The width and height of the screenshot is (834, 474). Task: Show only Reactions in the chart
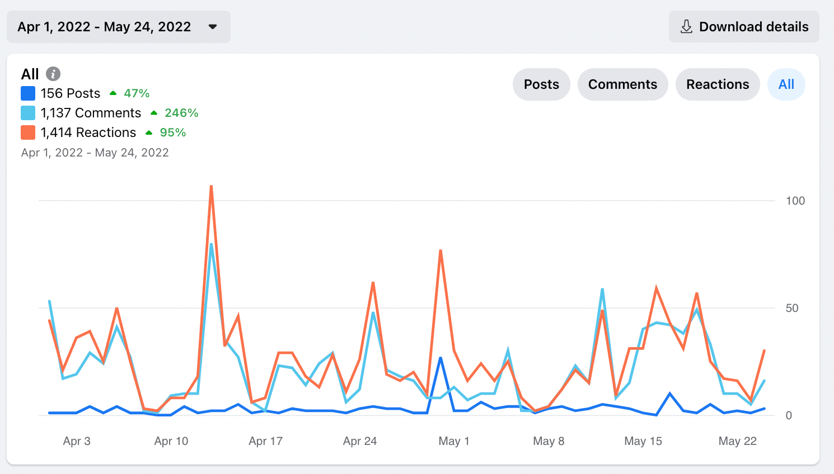(x=718, y=84)
